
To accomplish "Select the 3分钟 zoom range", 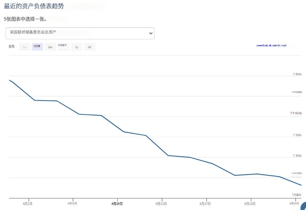I will tap(37, 47).
